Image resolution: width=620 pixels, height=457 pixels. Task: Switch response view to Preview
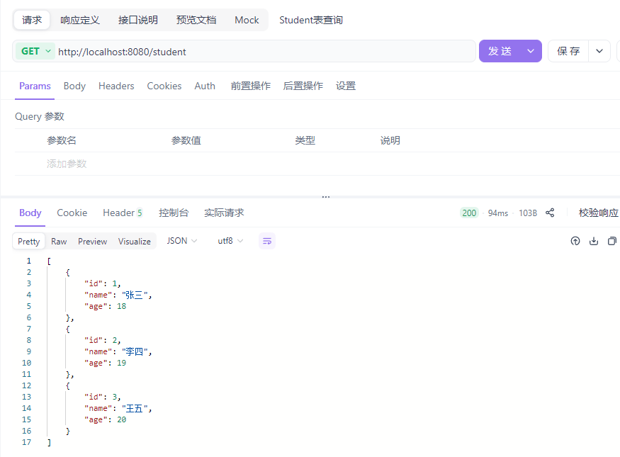click(x=92, y=241)
